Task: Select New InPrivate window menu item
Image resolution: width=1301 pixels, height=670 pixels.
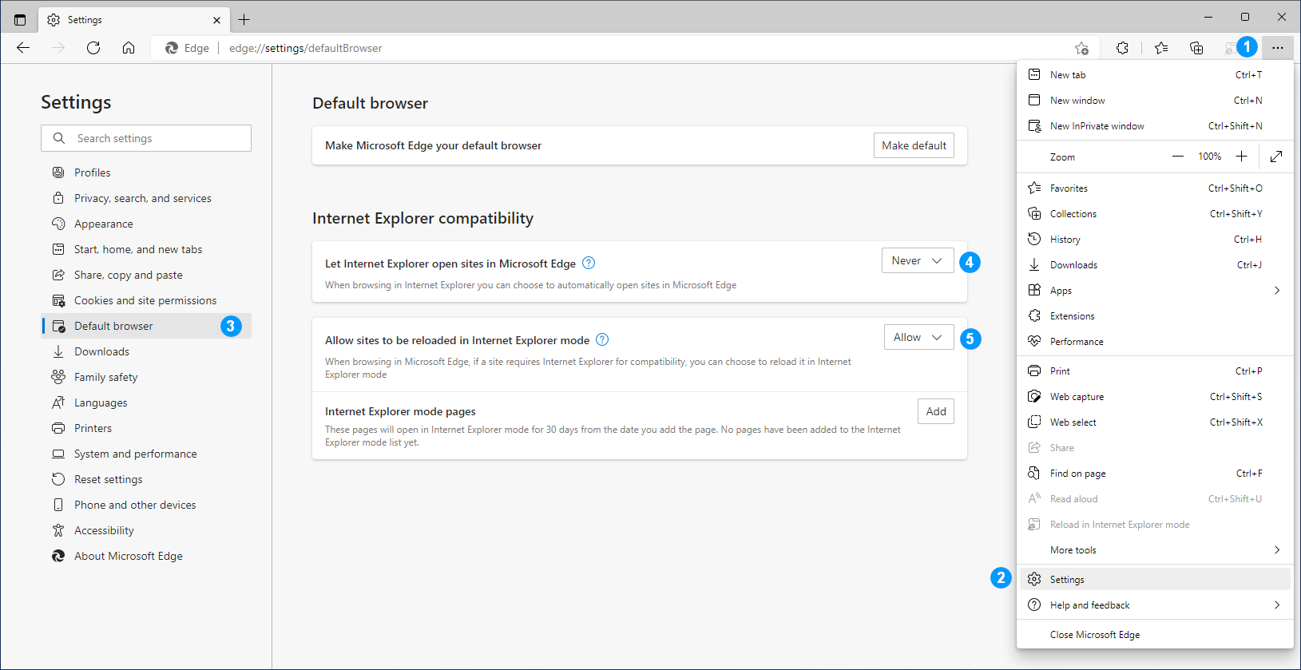Action: [x=1097, y=126]
